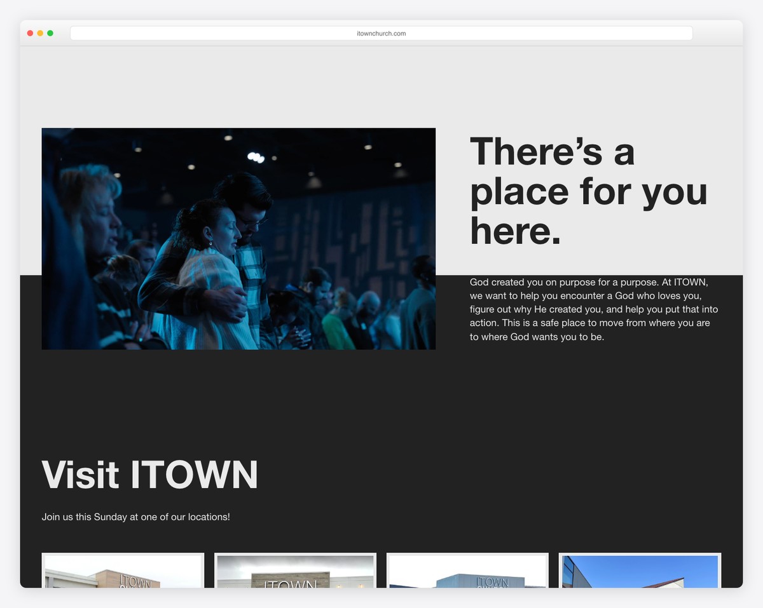Click the browser toolbar area beside the address bar
The image size is (763, 608).
point(718,33)
